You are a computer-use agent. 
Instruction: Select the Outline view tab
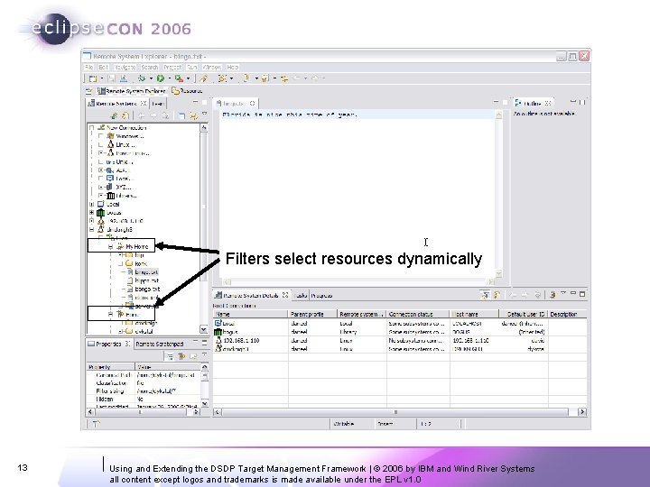[533, 103]
